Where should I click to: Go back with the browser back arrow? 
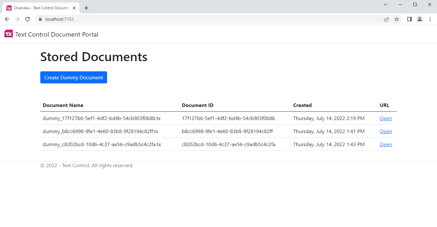tap(7, 19)
